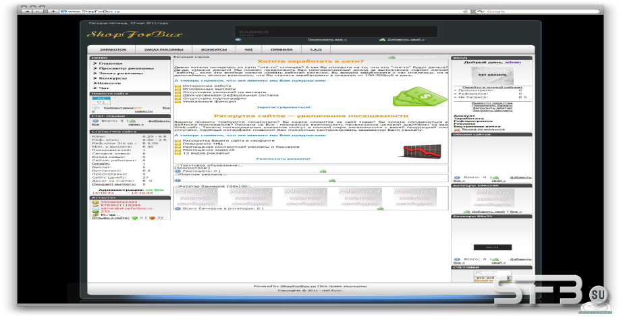This screenshot has height=317, width=621.
Task: Click Заказать рекламу link in login panel
Action: [x=492, y=111]
